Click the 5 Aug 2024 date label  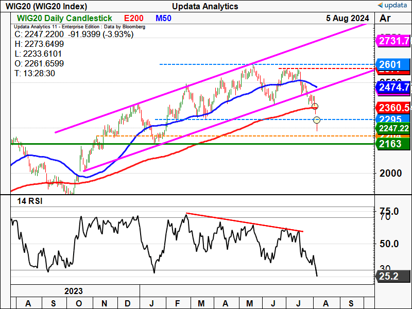point(347,18)
